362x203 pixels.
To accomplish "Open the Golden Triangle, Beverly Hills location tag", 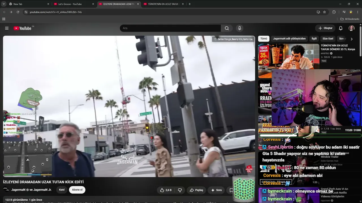I will pos(233,39).
